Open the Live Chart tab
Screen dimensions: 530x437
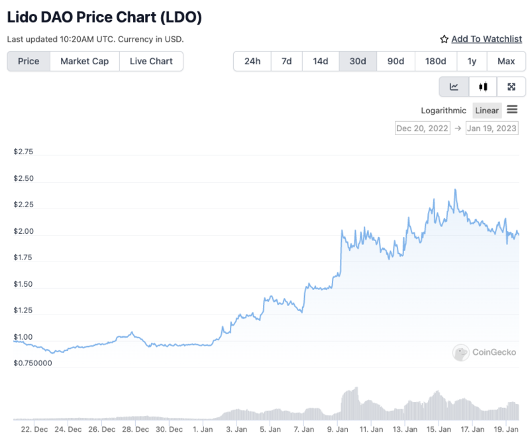151,62
